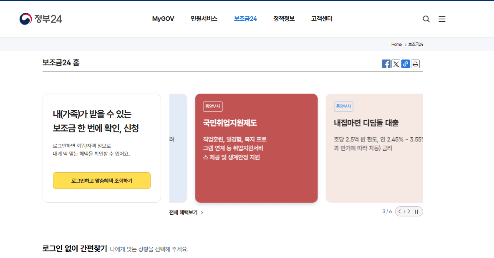Click the 정부24 logo
The height and width of the screenshot is (258, 494).
pyautogui.click(x=40, y=19)
